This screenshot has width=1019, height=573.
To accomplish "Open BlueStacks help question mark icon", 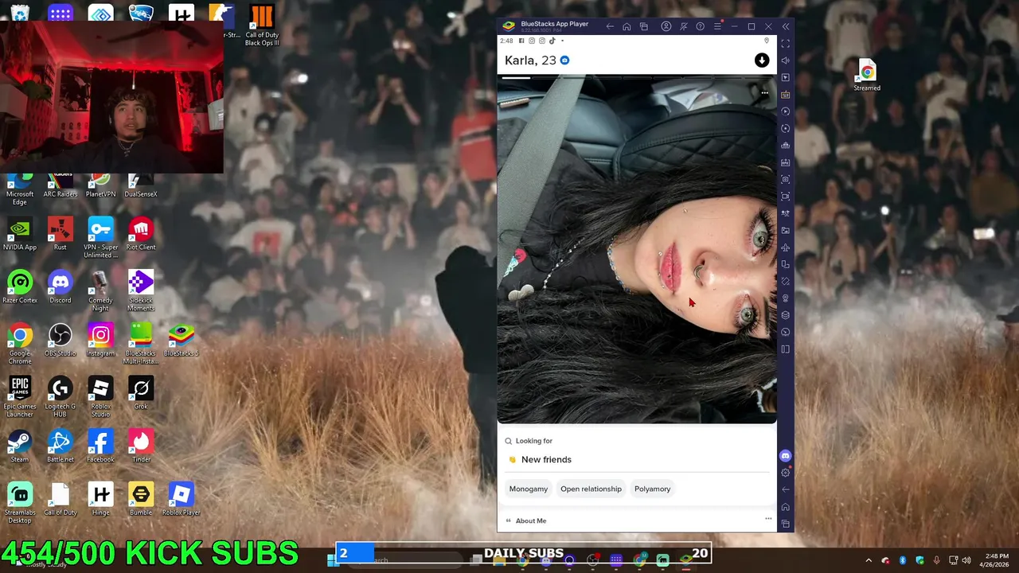I will coord(700,26).
